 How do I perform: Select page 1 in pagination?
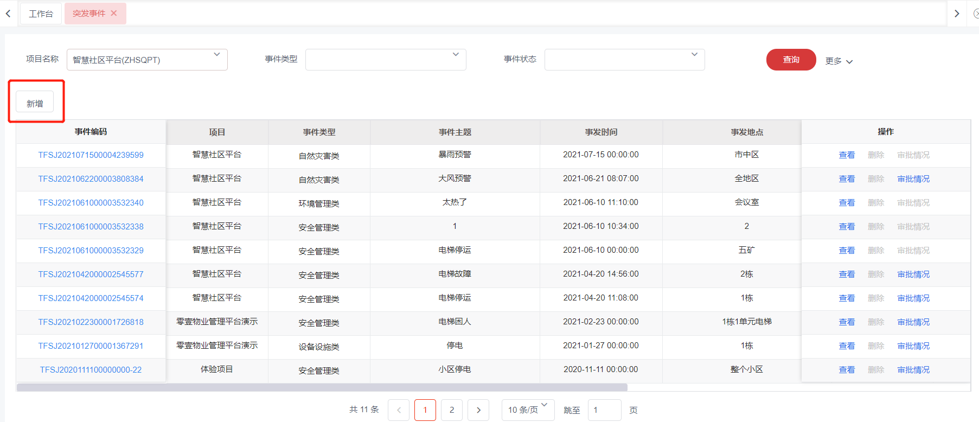pyautogui.click(x=425, y=410)
